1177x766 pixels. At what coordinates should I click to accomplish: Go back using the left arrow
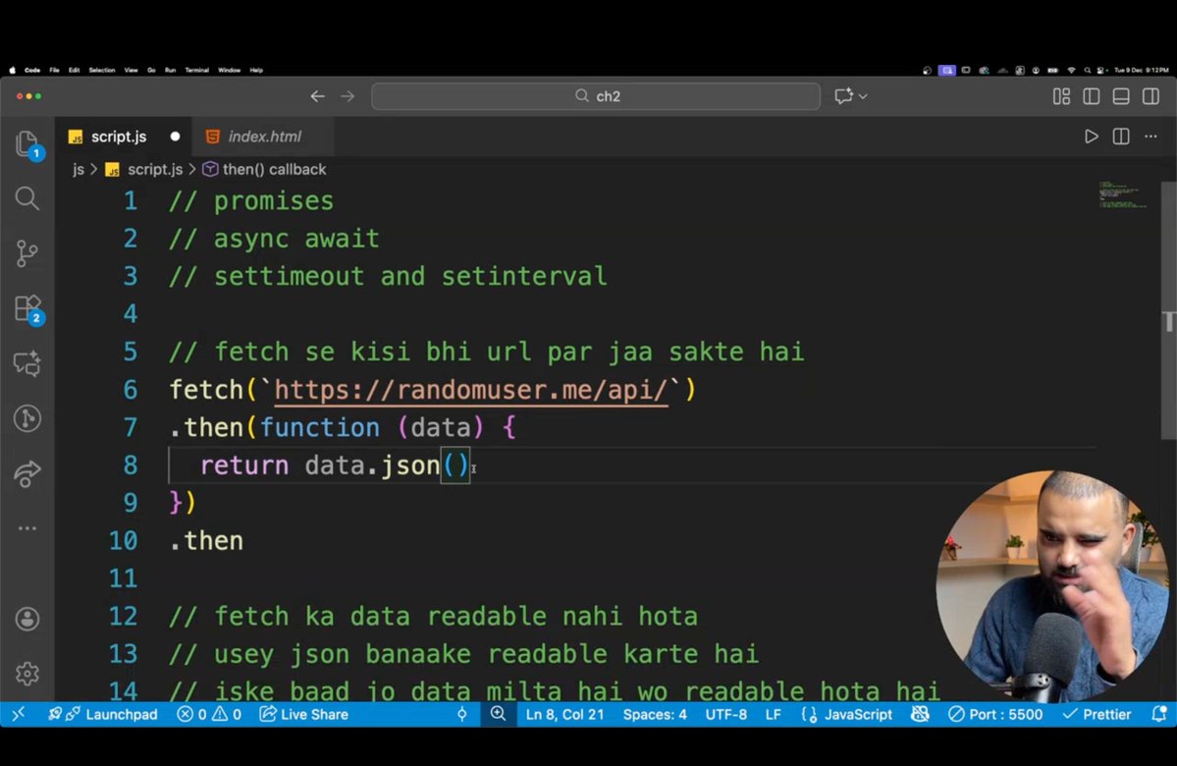(317, 96)
